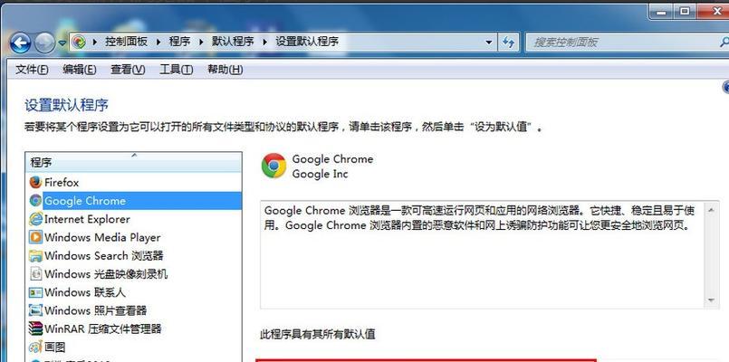Open the 工具(T) menu
This screenshot has width=729, height=362.
(177, 70)
